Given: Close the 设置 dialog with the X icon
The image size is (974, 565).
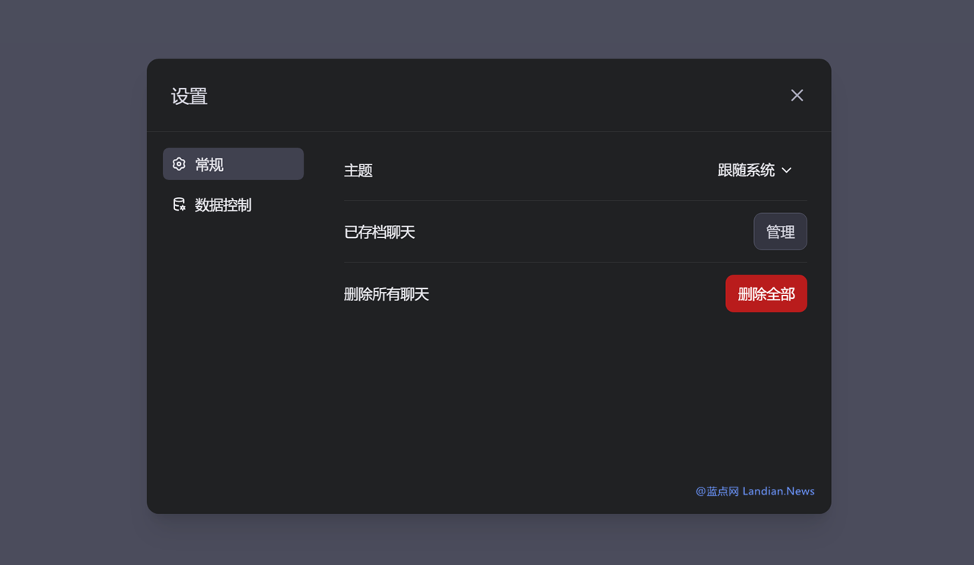Looking at the screenshot, I should (x=797, y=95).
